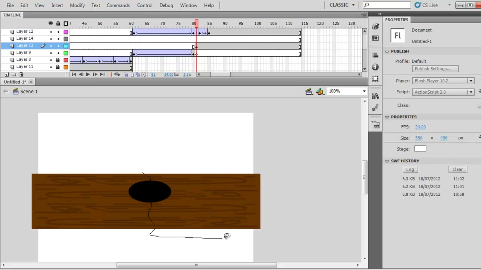Click the Publish Settings button
This screenshot has width=481, height=270.
point(435,69)
